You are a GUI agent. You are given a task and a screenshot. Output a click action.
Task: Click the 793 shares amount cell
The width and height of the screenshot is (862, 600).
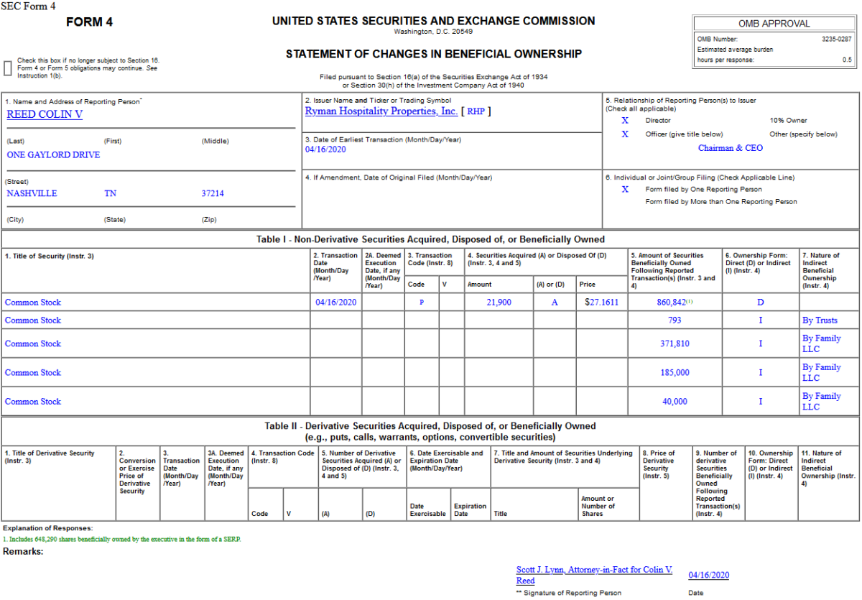pyautogui.click(x=675, y=320)
